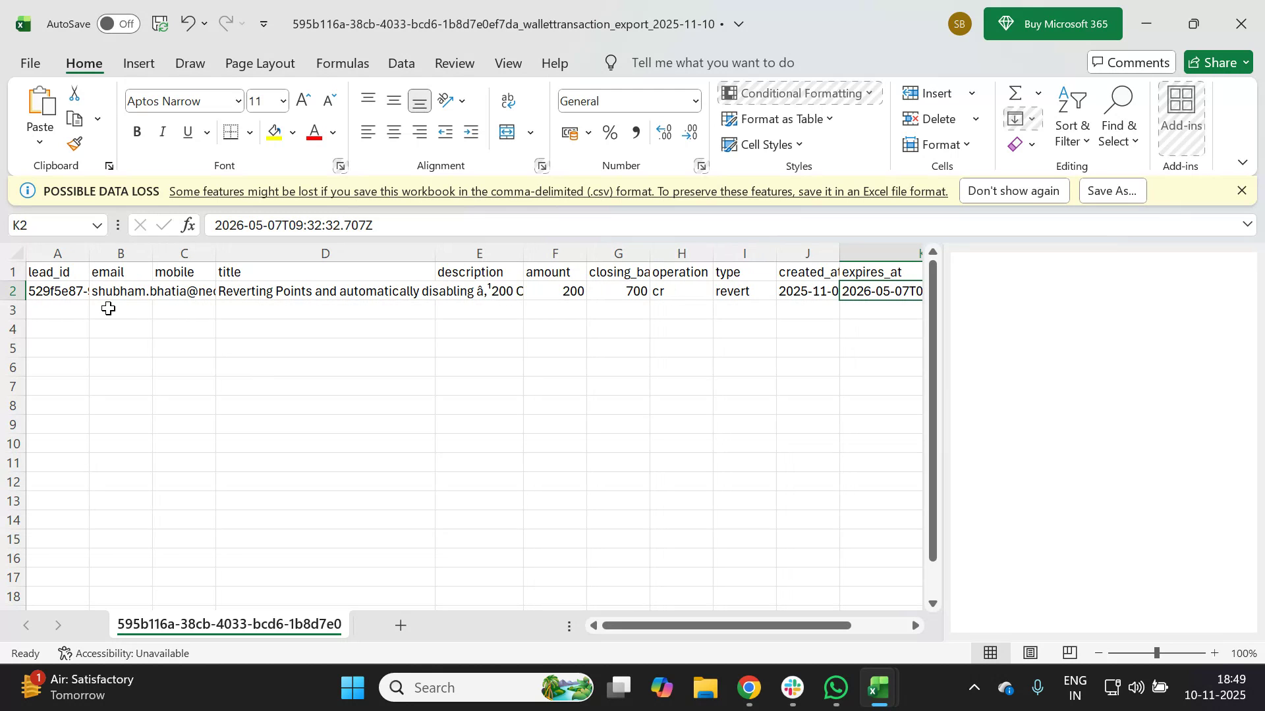Image resolution: width=1265 pixels, height=711 pixels.
Task: Toggle bold formatting
Action: coord(137,132)
